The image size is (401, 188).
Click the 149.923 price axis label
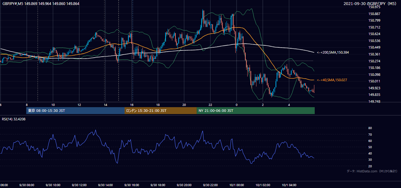click(375, 88)
